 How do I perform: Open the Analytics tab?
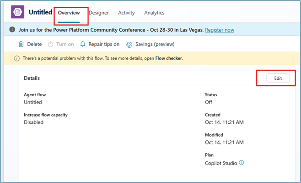[154, 13]
